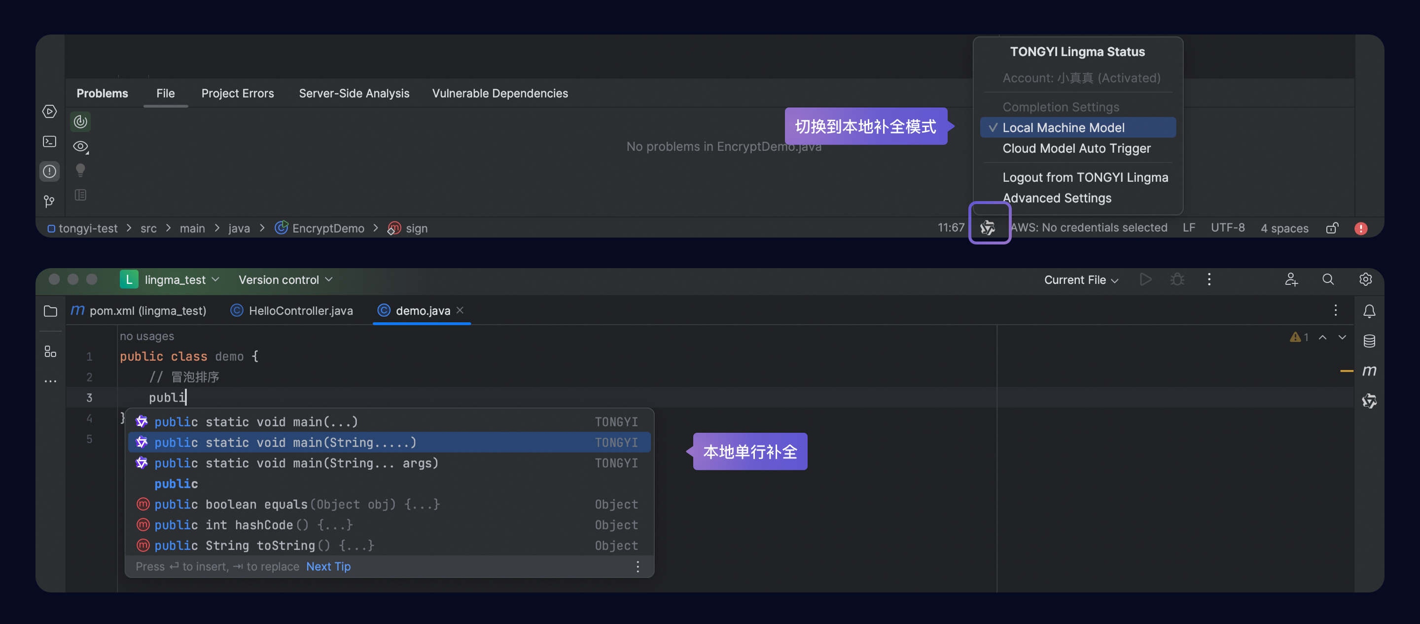Close the demo.java tab
The image size is (1420, 624).
461,311
